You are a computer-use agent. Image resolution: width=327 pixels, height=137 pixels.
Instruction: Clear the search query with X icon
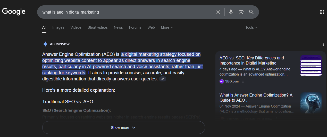218,12
